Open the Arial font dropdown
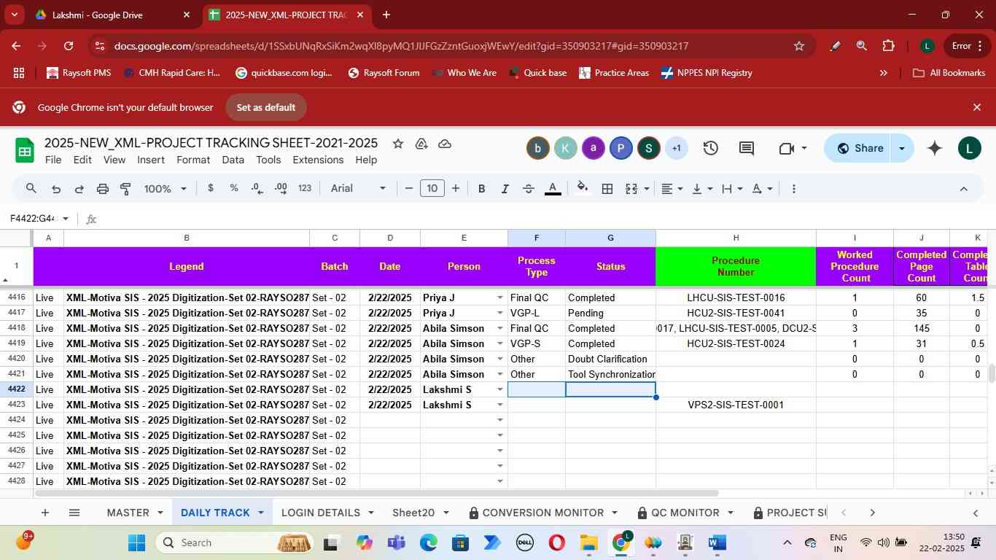 point(358,188)
